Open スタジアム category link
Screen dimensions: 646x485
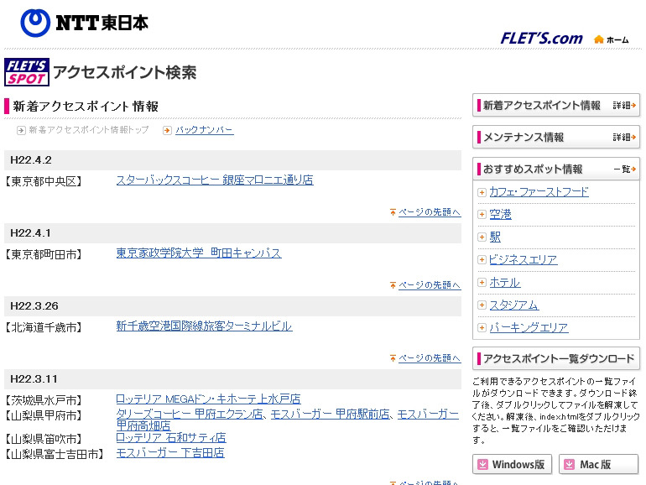(513, 305)
